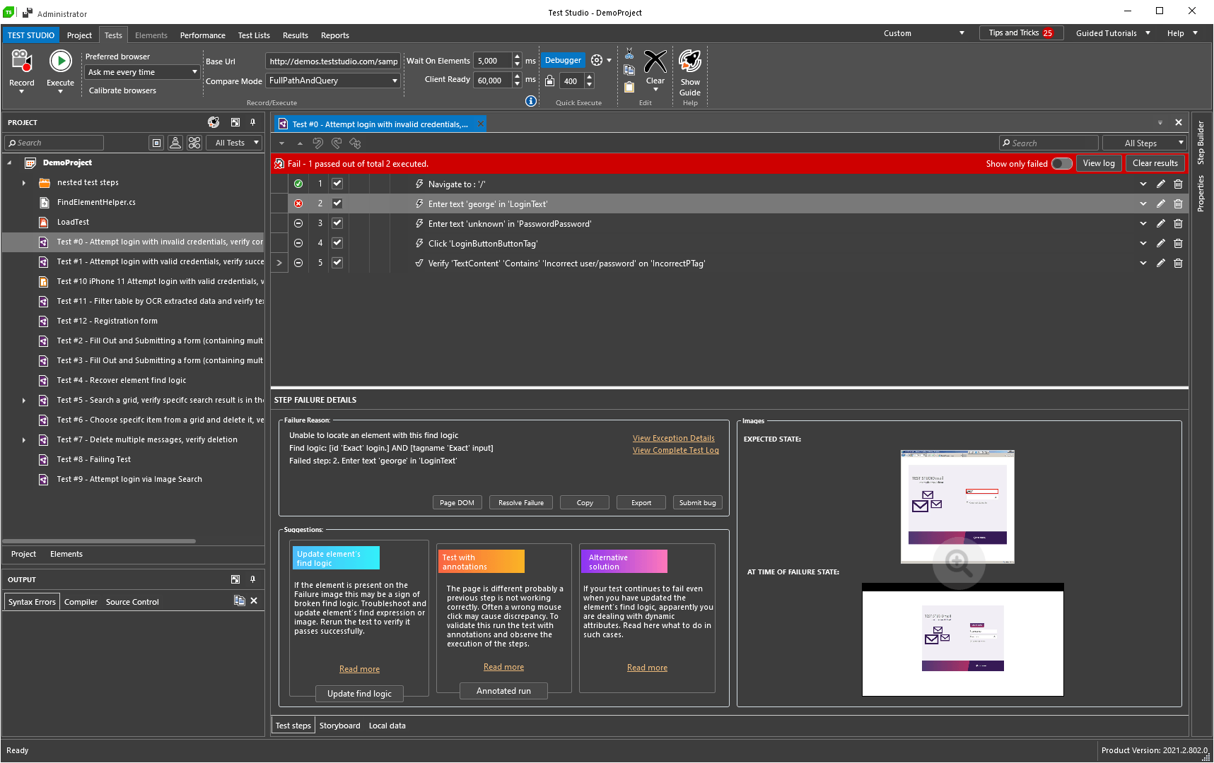The image size is (1214, 763).
Task: Switch to the Storyboard tab
Action: coord(339,726)
